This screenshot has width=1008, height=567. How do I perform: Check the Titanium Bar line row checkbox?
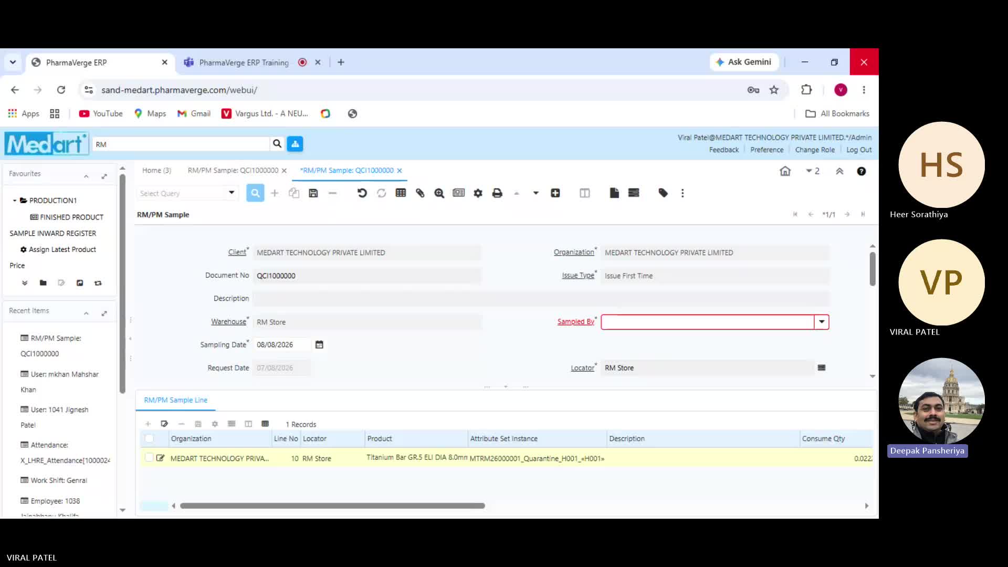point(149,458)
